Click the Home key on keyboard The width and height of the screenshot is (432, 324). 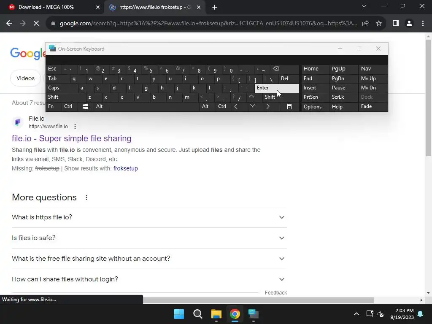click(315, 69)
